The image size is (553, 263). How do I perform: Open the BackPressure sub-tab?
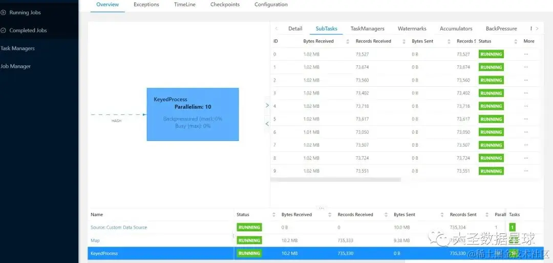pyautogui.click(x=501, y=29)
